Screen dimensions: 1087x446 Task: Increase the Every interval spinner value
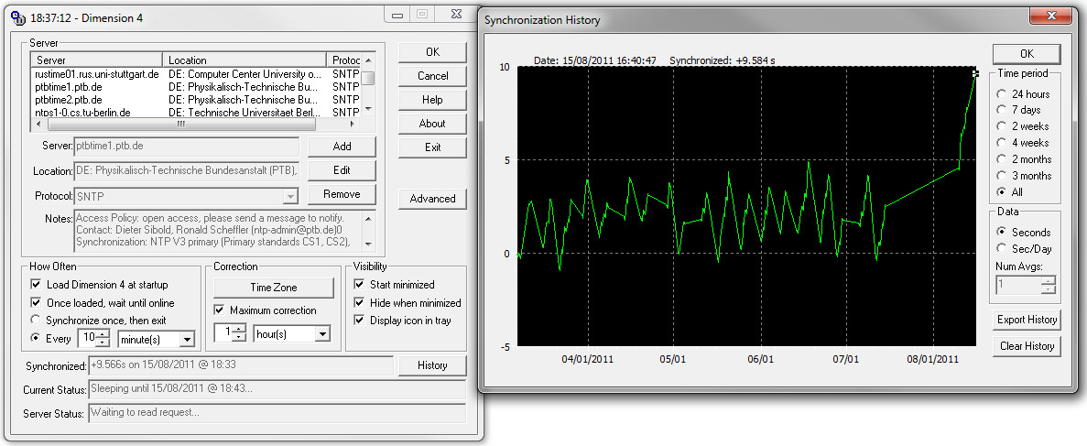pos(103,334)
